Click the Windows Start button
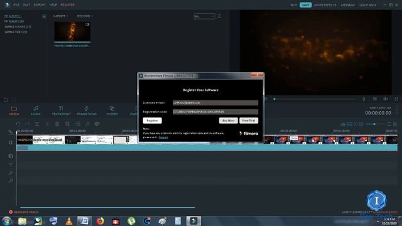 (6, 221)
